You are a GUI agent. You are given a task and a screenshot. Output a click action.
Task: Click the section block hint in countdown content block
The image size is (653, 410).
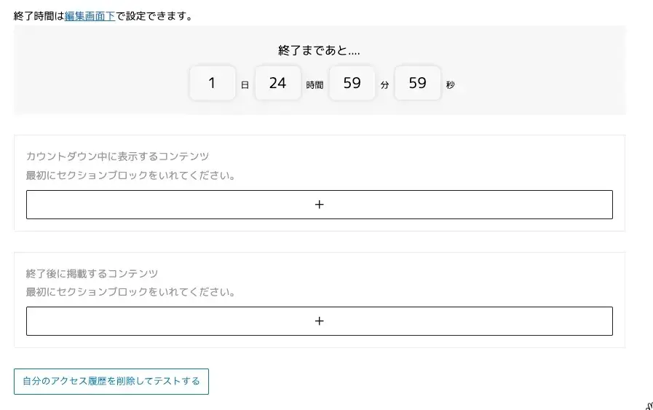(x=130, y=176)
